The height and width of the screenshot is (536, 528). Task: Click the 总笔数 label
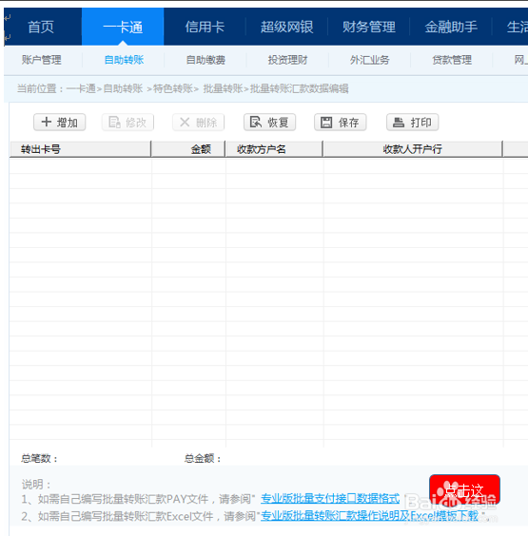[x=39, y=458]
